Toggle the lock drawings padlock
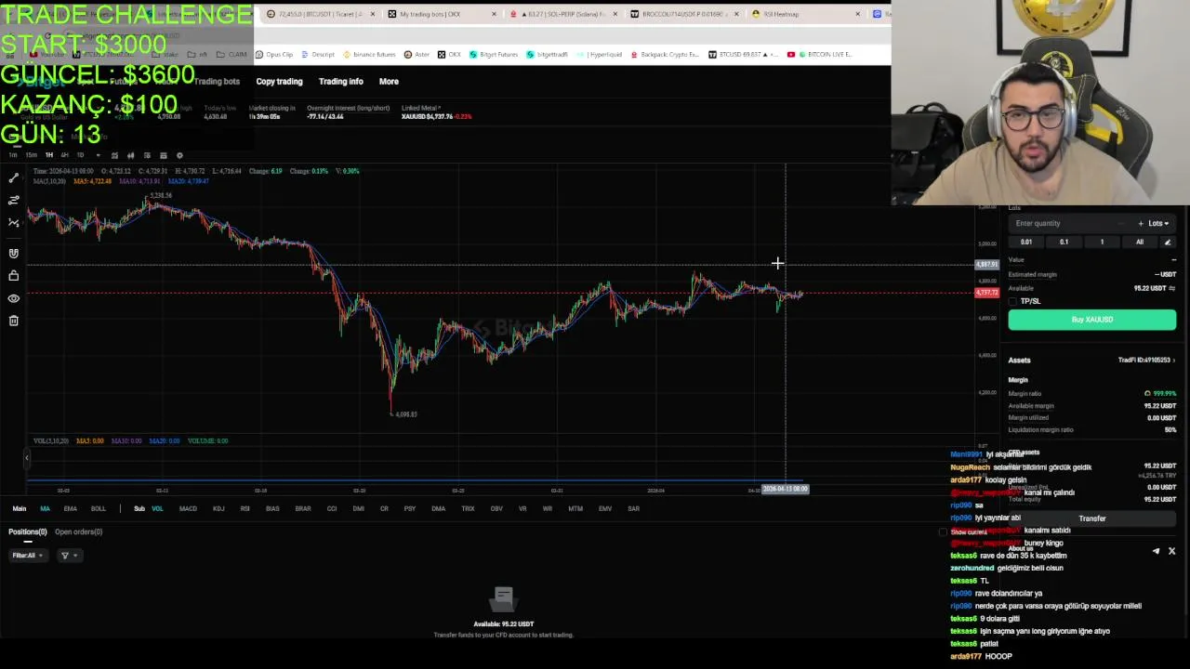Image resolution: width=1190 pixels, height=669 pixels. coord(13,275)
